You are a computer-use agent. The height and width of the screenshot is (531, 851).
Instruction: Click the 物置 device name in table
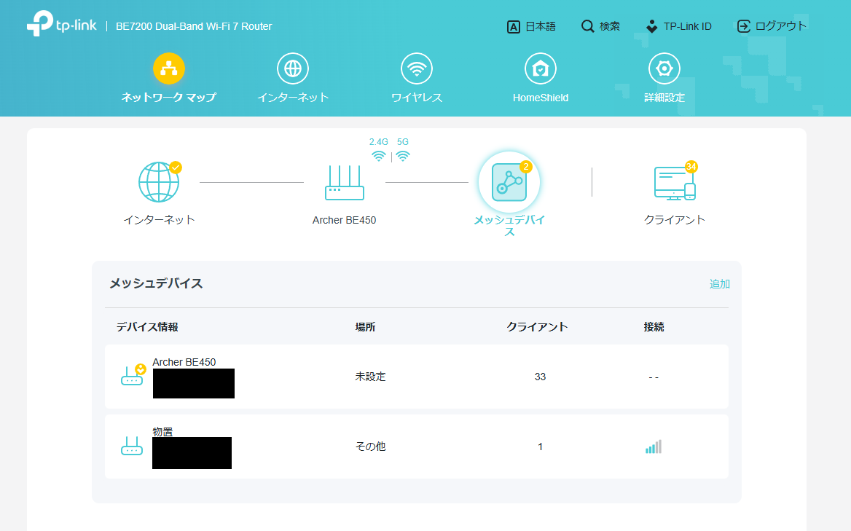[162, 431]
